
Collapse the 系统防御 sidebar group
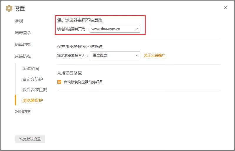(23, 57)
